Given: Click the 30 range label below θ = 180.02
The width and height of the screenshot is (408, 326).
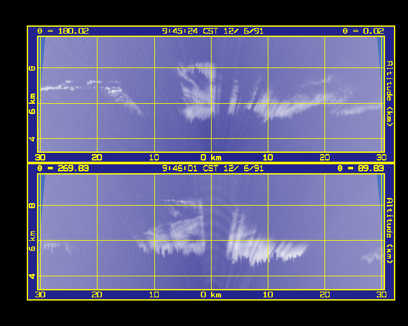Looking at the screenshot, I should 40,157.
